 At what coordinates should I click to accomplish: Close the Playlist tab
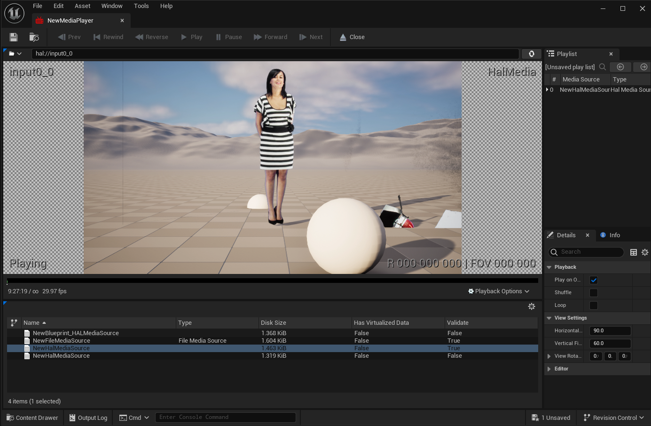(611, 54)
